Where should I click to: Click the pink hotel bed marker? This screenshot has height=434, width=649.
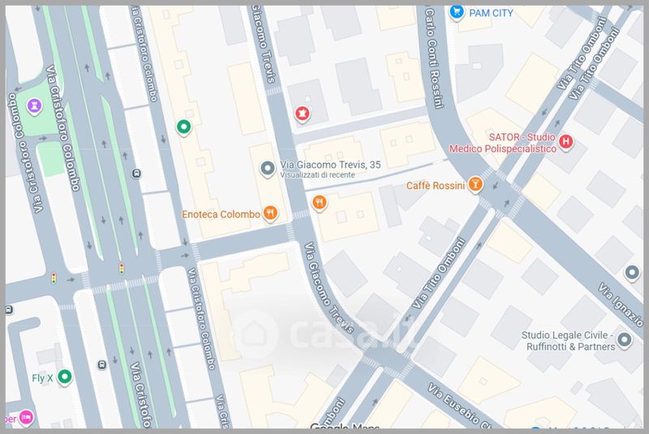(x=27, y=417)
